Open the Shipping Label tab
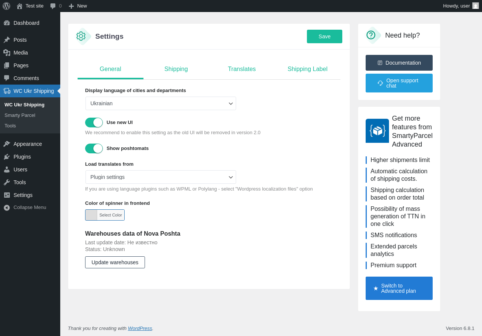 coord(308,69)
